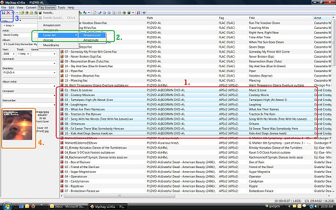Screen dimensions: 336x210
Task: Select row '03 - Sugar Magnolia.wv'
Action: coord(195,172)
